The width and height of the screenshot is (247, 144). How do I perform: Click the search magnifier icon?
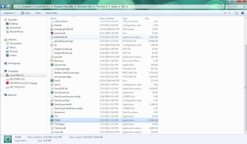tap(244, 6)
